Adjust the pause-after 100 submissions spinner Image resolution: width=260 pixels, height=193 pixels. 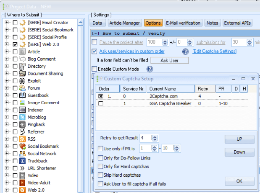[165, 42]
